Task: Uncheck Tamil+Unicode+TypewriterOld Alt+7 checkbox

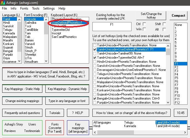Action: [95, 58]
